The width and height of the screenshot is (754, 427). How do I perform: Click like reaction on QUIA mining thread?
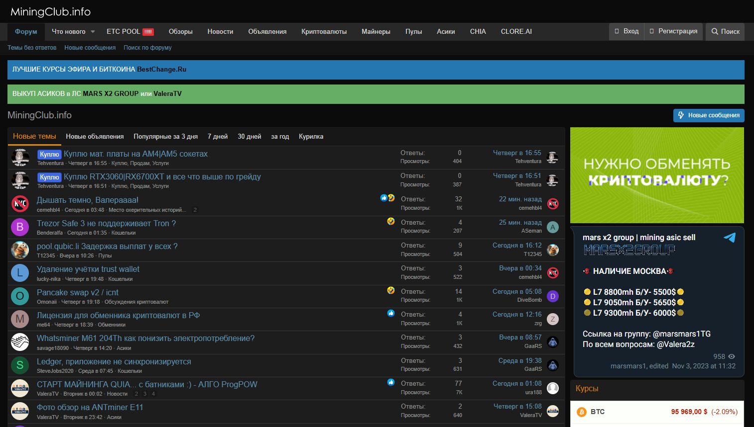[391, 382]
